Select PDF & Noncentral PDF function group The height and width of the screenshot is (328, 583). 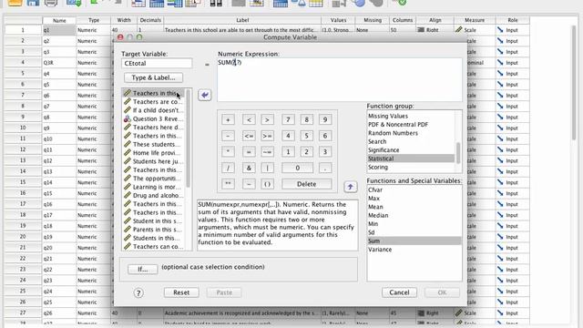411,125
